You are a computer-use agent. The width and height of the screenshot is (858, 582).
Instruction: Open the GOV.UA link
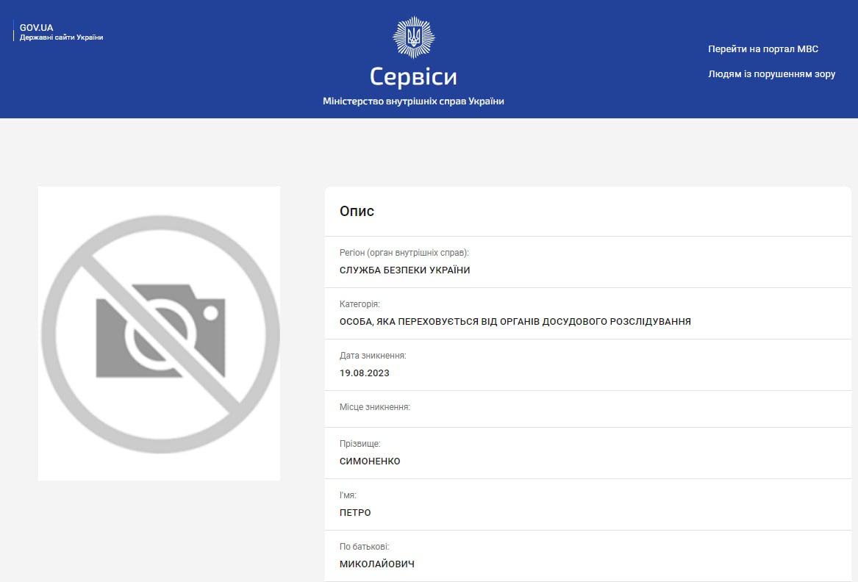(x=36, y=28)
